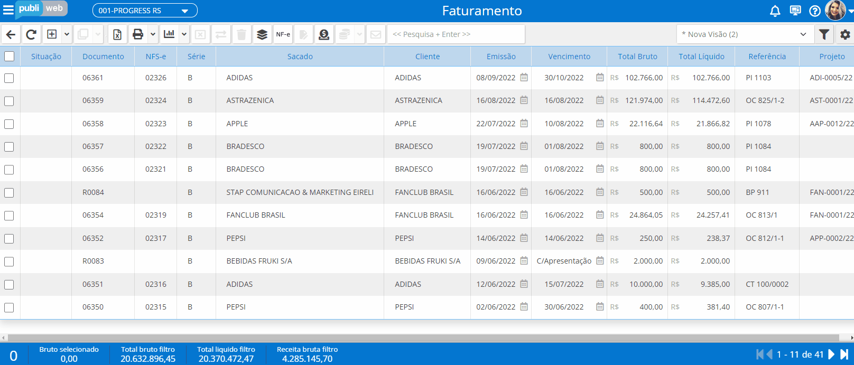
Task: Select the checkbox for document 06358
Action: (9, 124)
